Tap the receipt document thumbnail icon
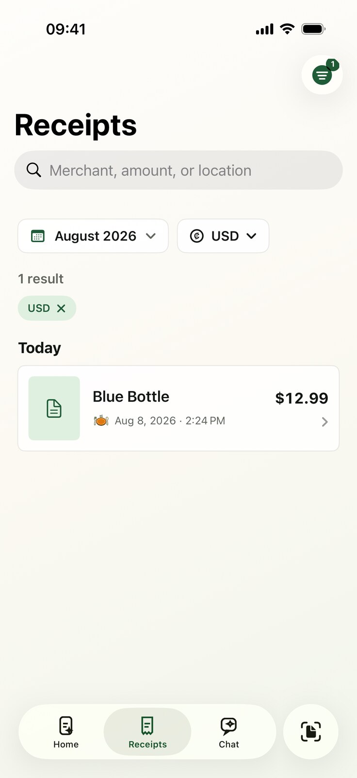The height and width of the screenshot is (778, 357). [x=54, y=408]
